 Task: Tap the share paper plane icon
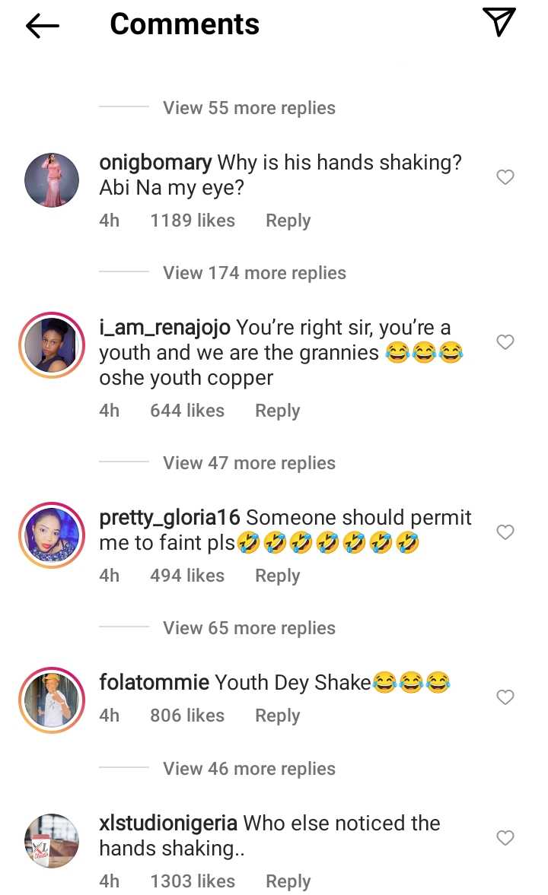pos(499,22)
